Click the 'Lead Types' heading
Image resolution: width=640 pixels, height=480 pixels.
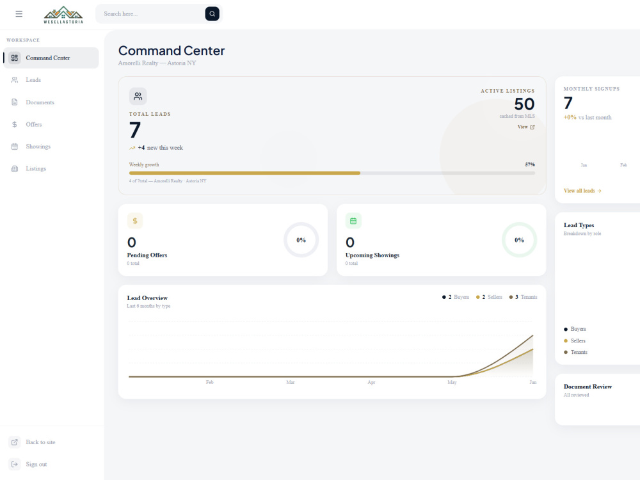[579, 225]
